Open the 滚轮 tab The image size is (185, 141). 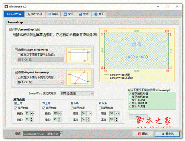tap(53, 14)
